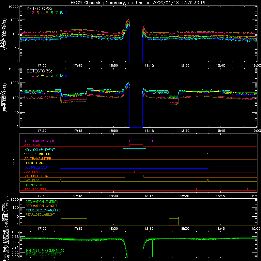
Task: Select blue detector 9 in front segments legend
Action: pos(66,13)
